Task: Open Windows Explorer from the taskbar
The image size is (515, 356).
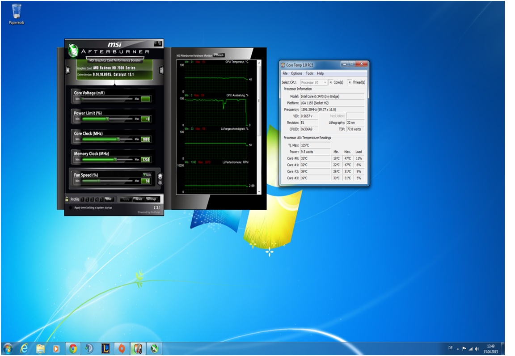Action: [40, 348]
